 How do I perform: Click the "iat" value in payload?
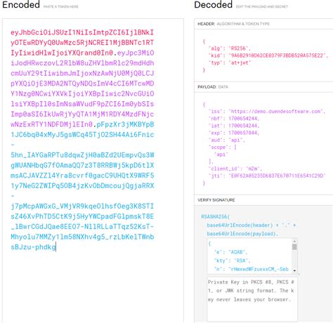pyautogui.click(x=243, y=126)
